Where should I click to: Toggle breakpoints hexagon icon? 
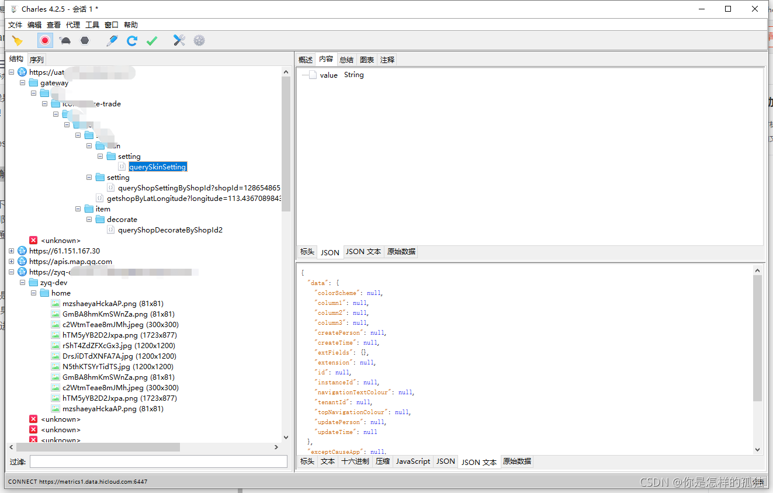pos(85,40)
